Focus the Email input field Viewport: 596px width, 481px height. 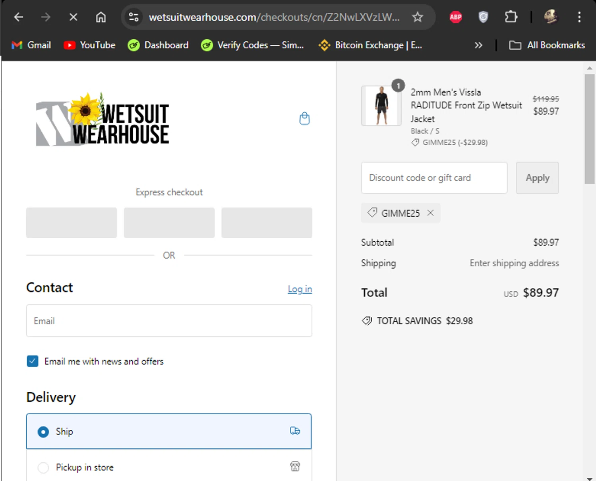pyautogui.click(x=169, y=321)
